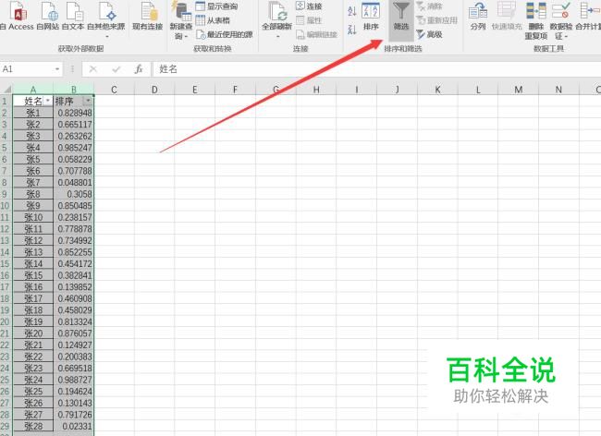Click the 连接 connections button
This screenshot has width=601, height=436.
(309, 6)
